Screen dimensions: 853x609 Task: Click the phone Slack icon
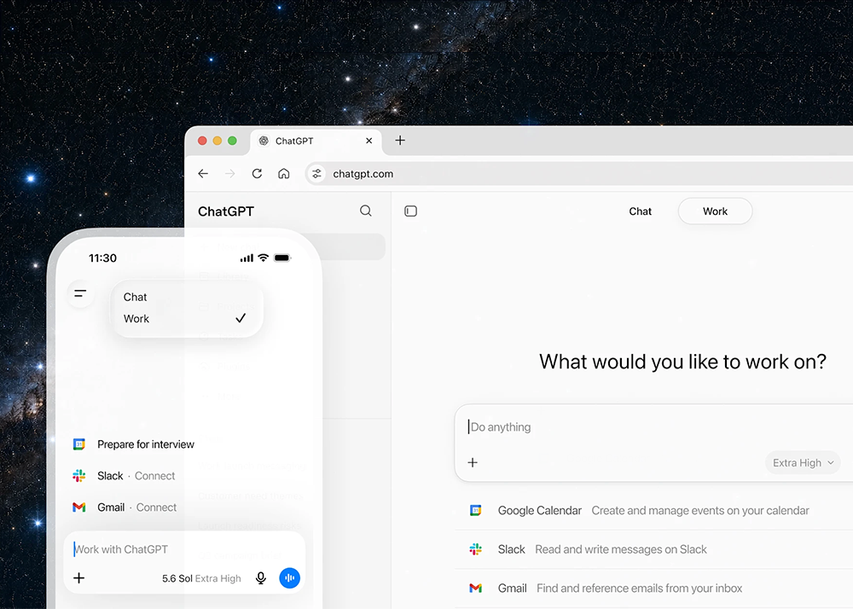tap(78, 476)
